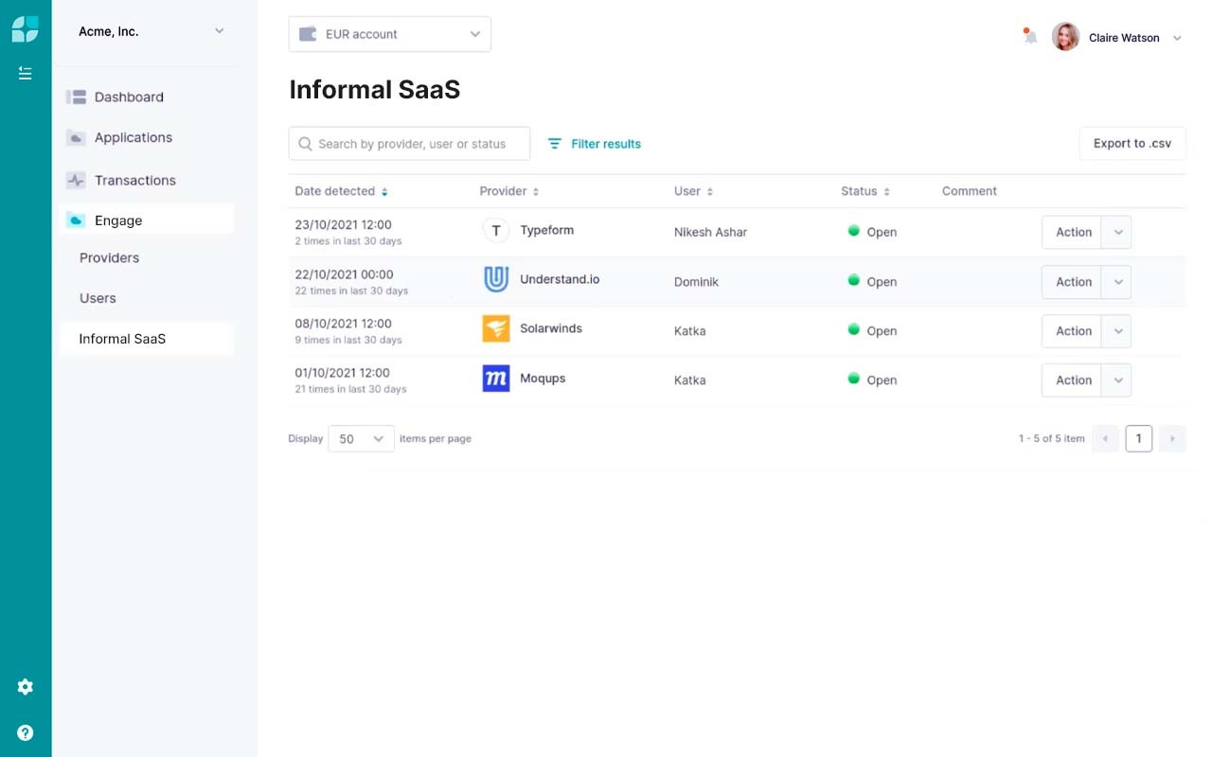This screenshot has height=757, width=1212.
Task: Click Action button for Typeform row
Action: click(1073, 232)
